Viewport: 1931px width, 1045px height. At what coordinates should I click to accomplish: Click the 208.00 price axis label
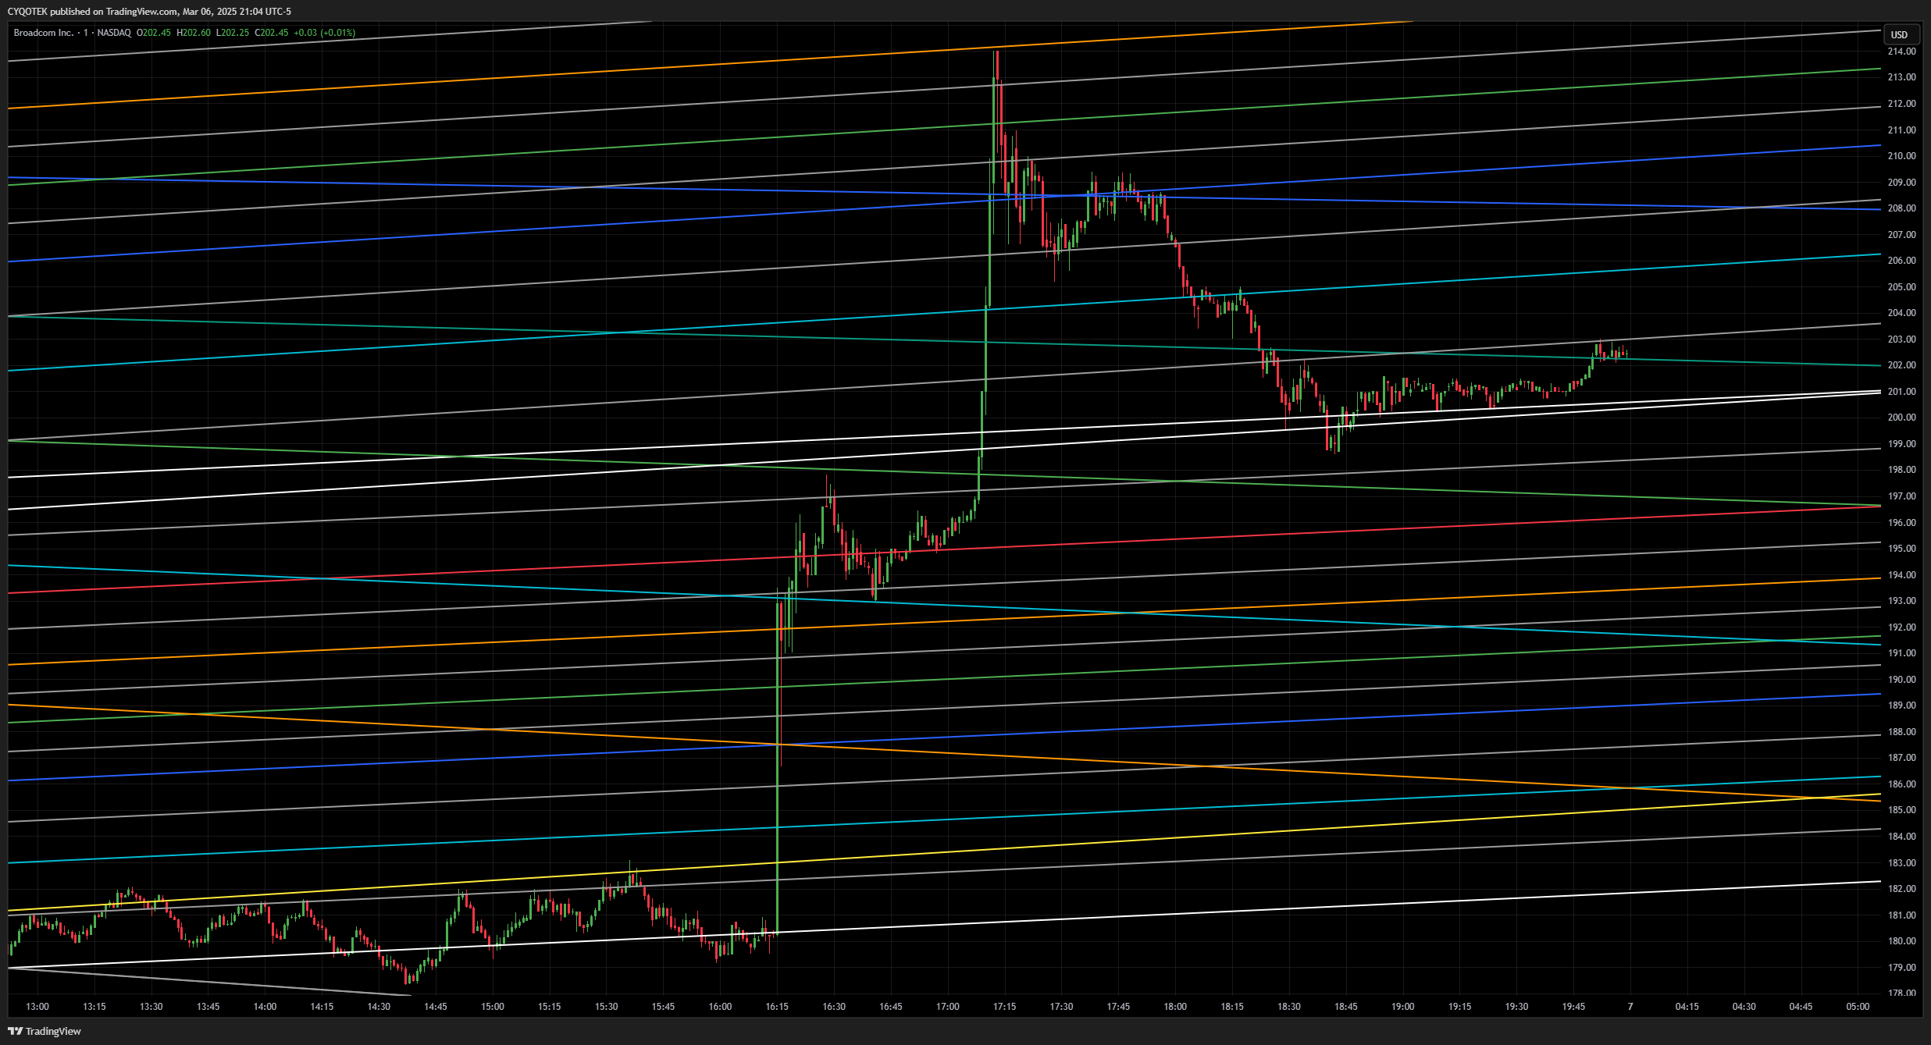[1901, 208]
